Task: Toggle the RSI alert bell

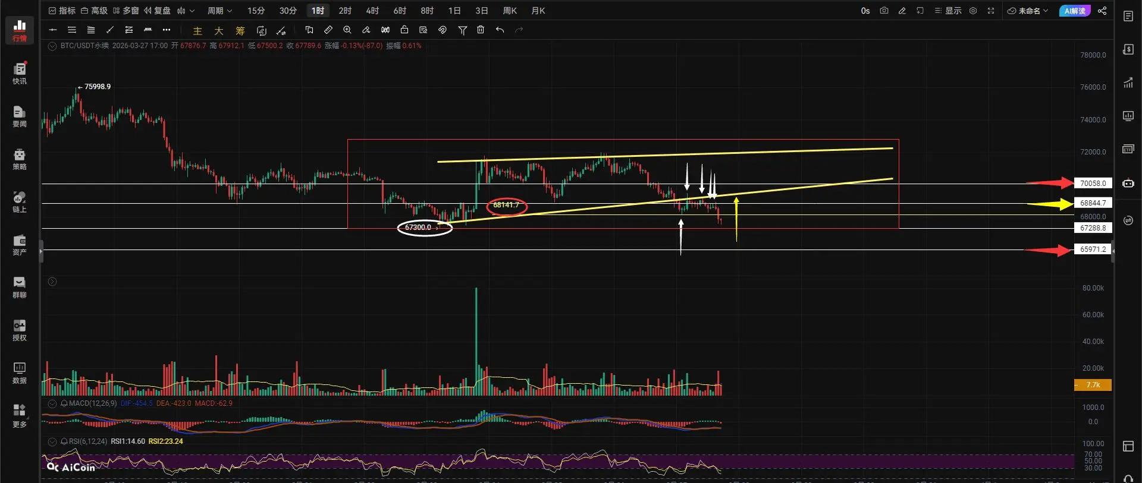Action: click(x=64, y=441)
